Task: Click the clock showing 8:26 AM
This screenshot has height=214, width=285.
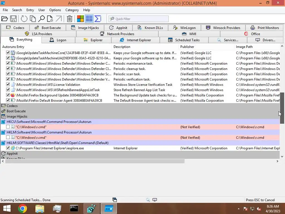Action: pos(273,206)
